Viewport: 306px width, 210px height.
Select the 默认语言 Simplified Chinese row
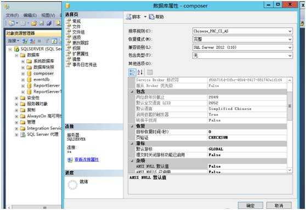click(x=211, y=109)
